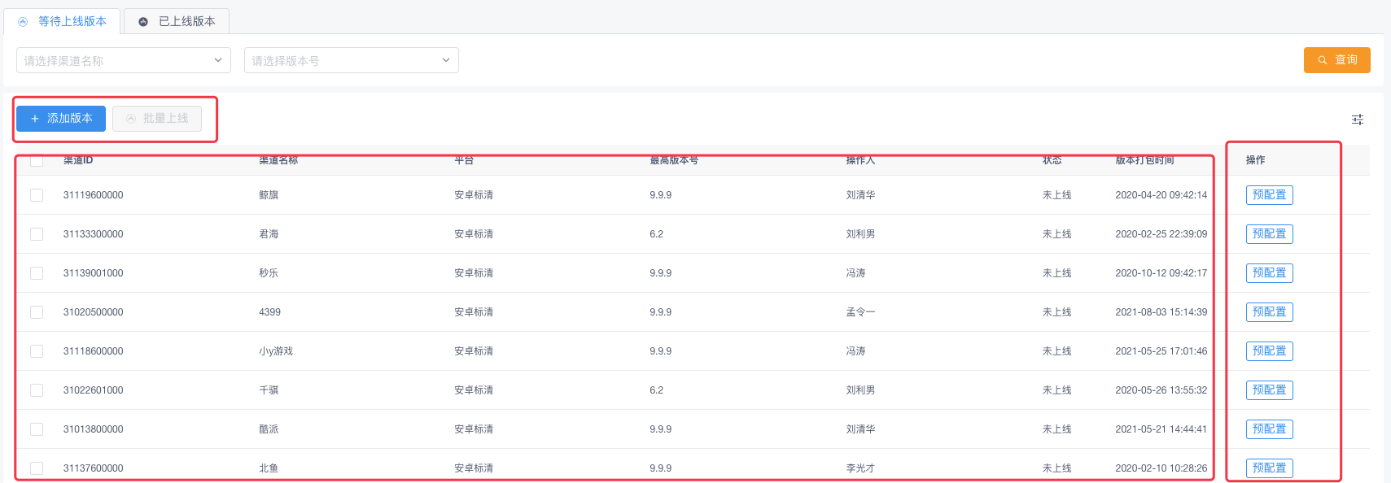Toggle the select-all checkbox in table header
Screen dimensions: 1391x483
pos(37,160)
